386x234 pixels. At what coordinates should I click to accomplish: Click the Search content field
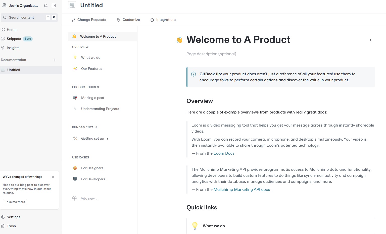pyautogui.click(x=29, y=17)
